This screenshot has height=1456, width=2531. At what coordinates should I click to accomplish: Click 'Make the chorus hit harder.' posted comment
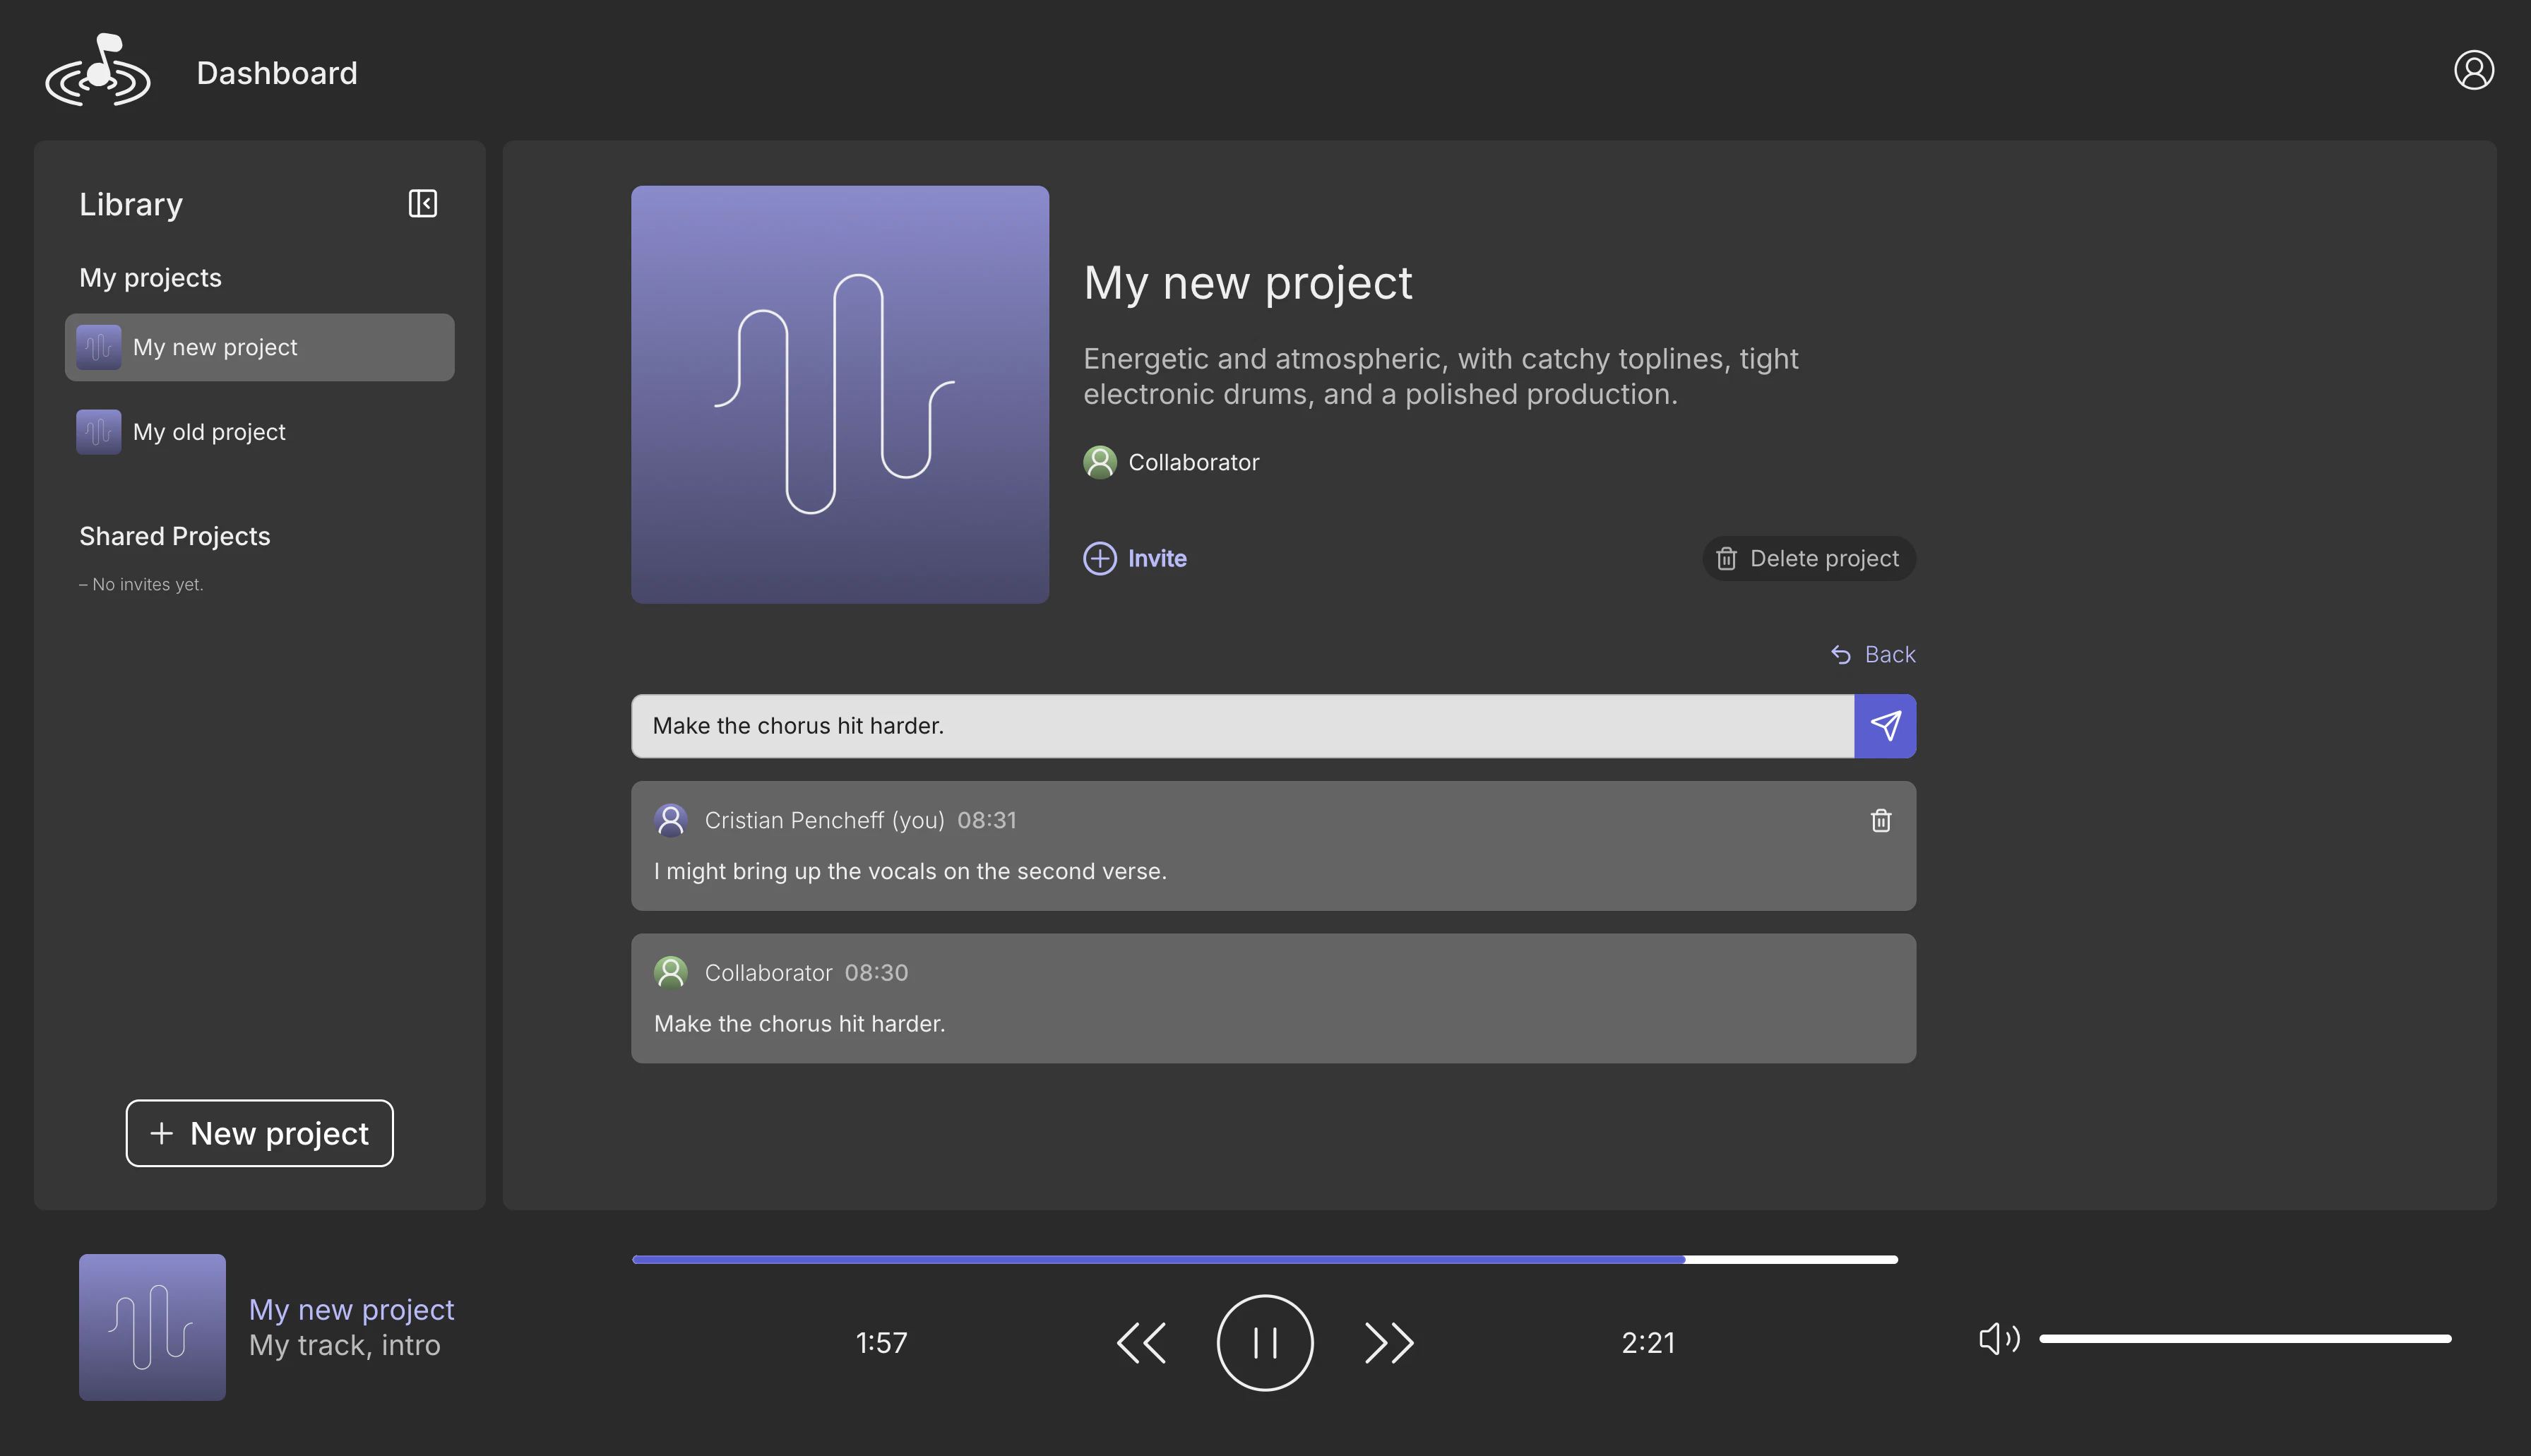pos(799,1024)
